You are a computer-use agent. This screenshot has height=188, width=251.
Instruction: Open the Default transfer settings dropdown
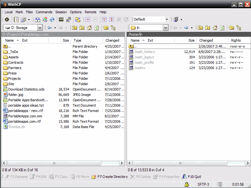[167, 20]
